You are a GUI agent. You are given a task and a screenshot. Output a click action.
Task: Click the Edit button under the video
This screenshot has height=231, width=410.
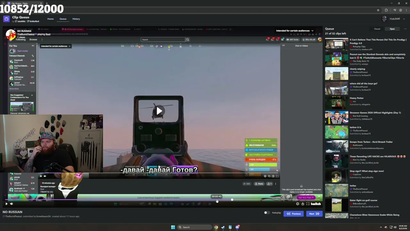coord(247,184)
